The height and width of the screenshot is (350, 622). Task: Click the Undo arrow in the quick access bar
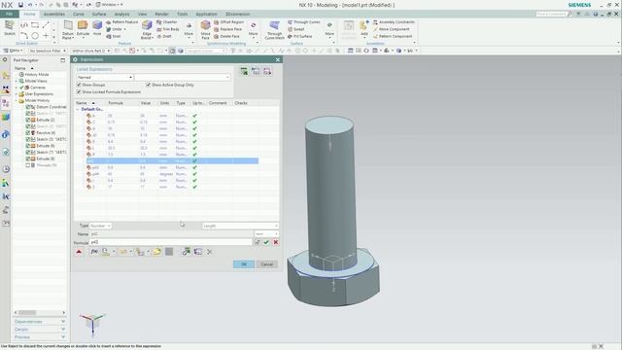pos(30,5)
